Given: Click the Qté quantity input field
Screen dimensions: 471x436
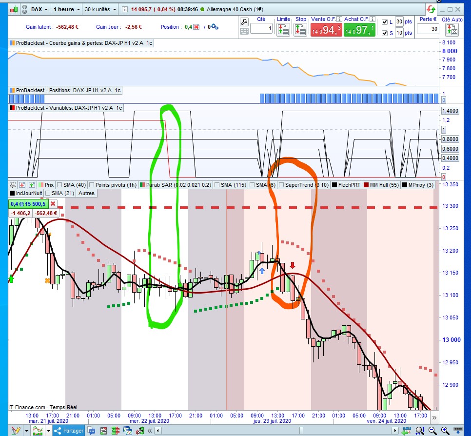Looking at the screenshot, I should (x=261, y=29).
